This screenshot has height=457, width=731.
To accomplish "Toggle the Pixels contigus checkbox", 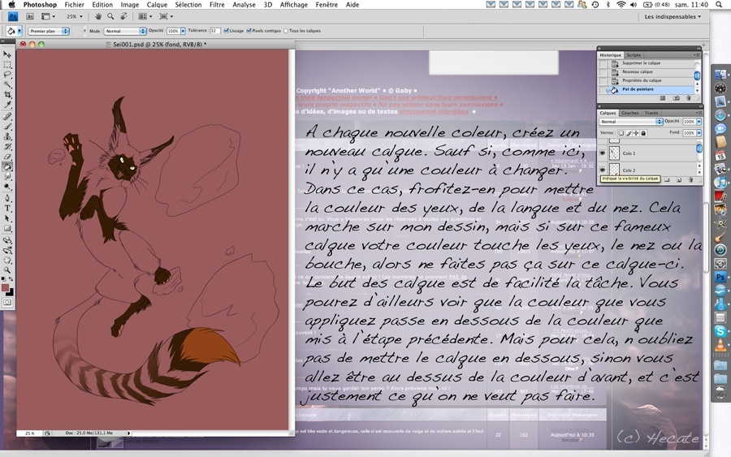I will click(x=249, y=31).
